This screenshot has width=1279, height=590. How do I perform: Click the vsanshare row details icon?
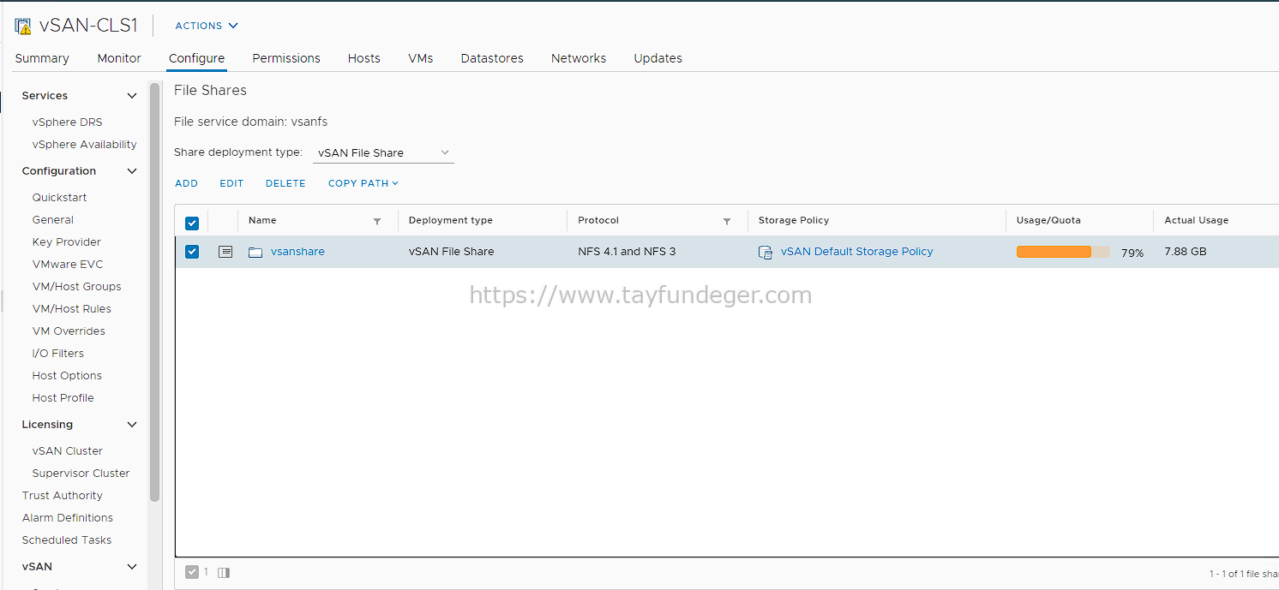225,252
